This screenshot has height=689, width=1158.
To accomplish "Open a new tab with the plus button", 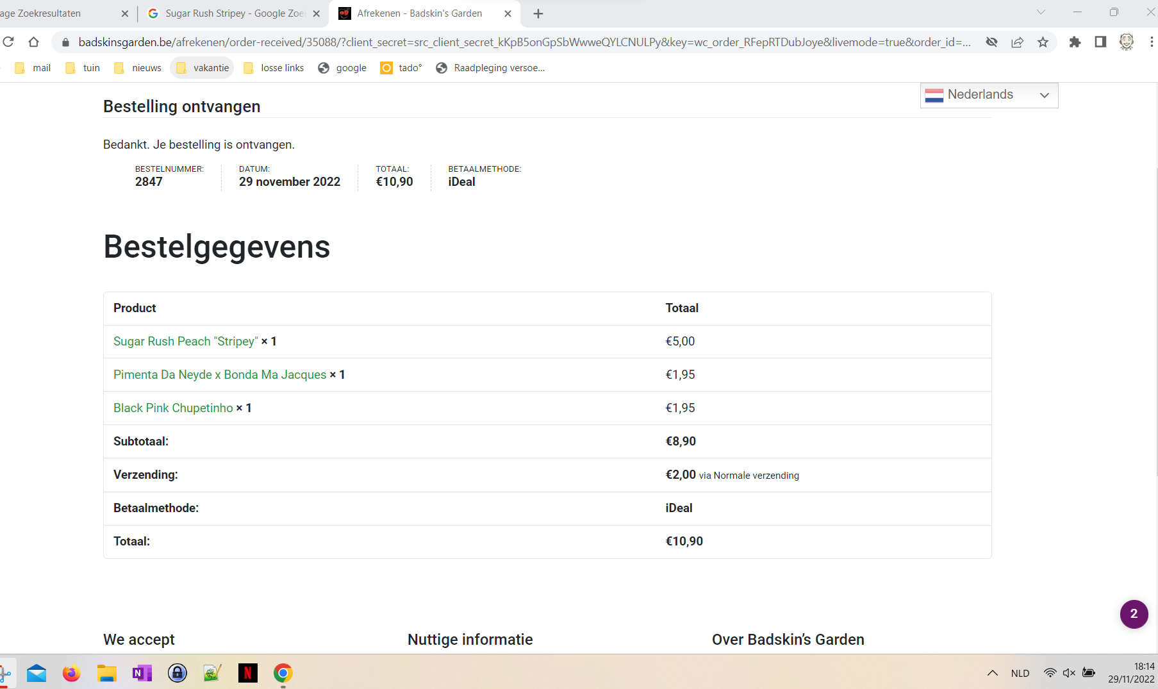I will [538, 13].
